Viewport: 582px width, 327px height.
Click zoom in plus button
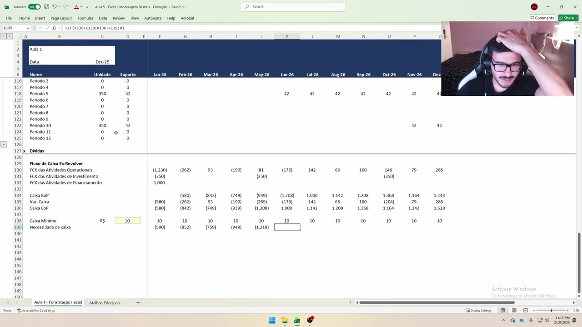tap(567, 311)
